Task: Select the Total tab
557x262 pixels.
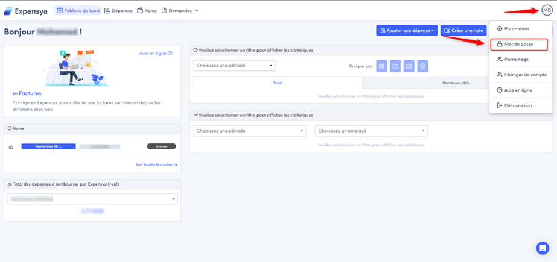Action: tap(278, 83)
